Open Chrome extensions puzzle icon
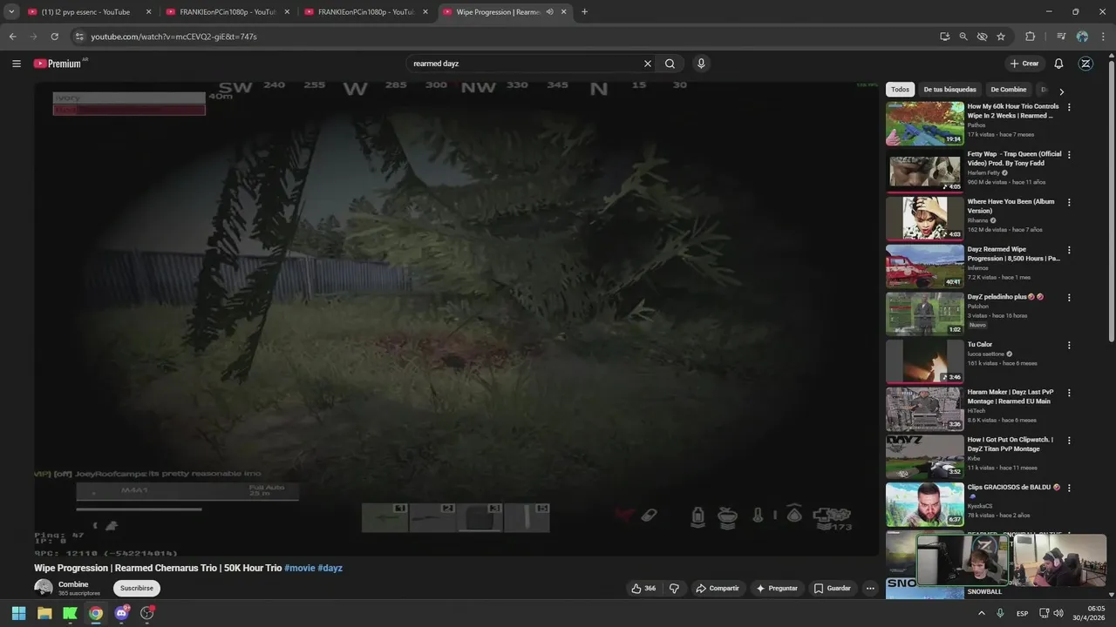Image resolution: width=1116 pixels, height=627 pixels. [1030, 37]
